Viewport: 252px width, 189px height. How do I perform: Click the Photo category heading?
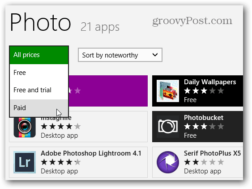pos(40,22)
